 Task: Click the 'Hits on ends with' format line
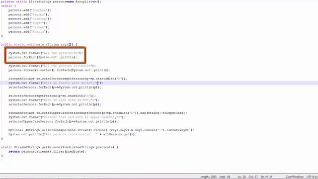click(x=54, y=100)
